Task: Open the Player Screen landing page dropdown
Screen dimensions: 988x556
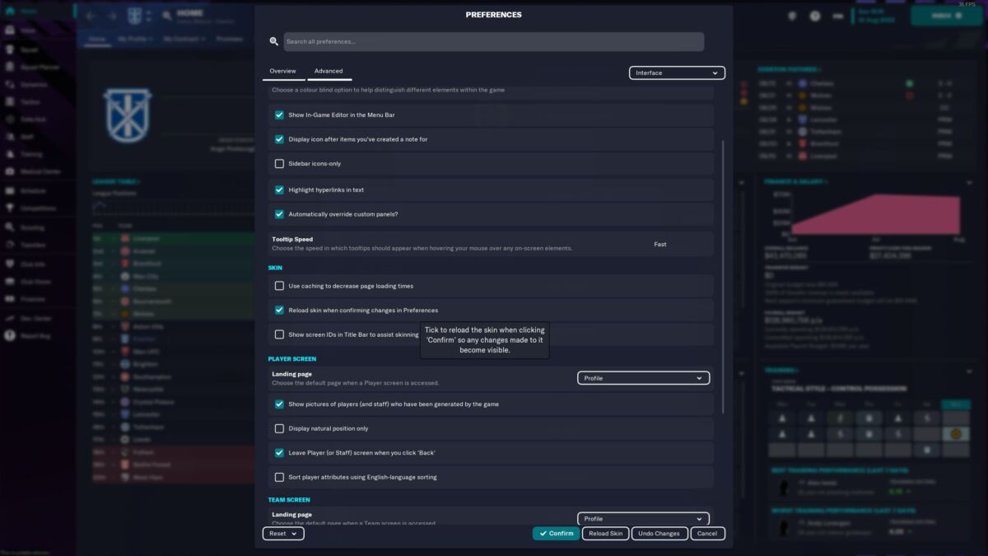Action: click(643, 378)
